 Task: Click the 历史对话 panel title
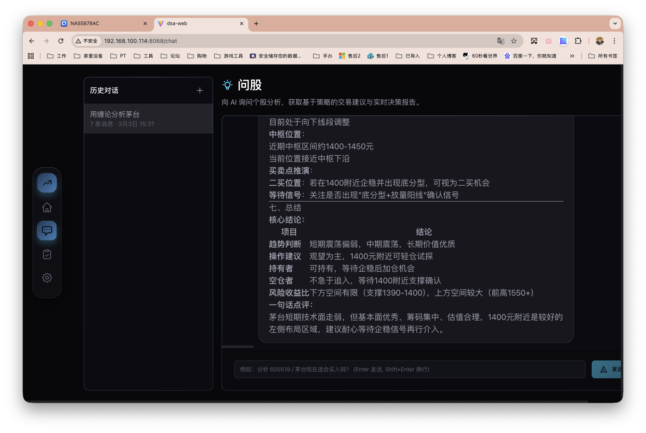(104, 90)
